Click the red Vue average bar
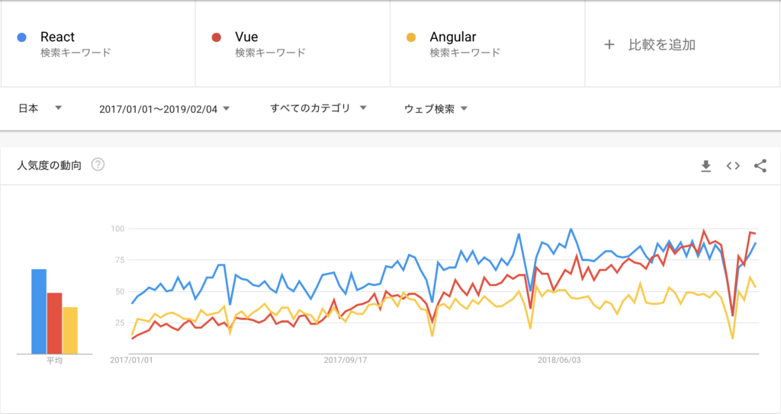The height and width of the screenshot is (414, 781). [54, 323]
